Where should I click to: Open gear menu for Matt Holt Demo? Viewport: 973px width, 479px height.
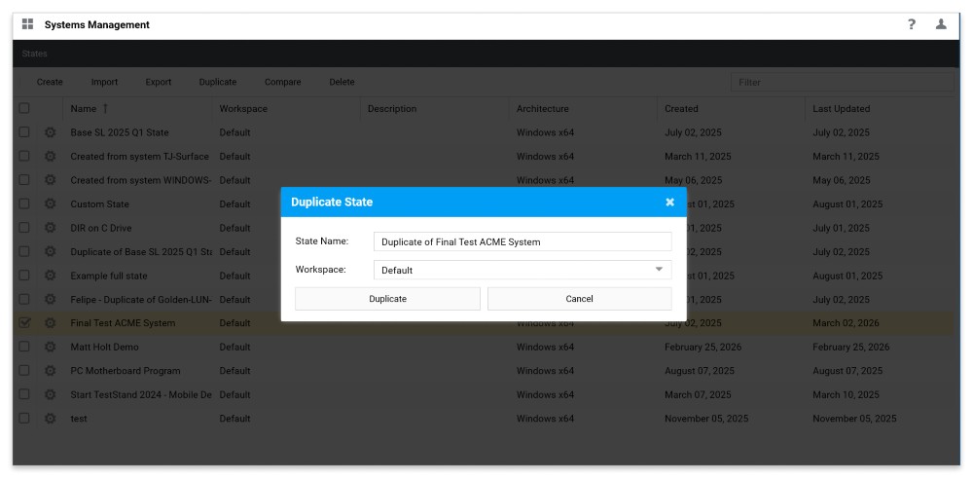coord(51,347)
